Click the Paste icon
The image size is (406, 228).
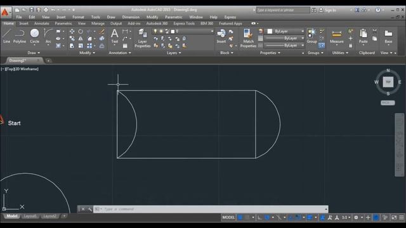point(363,36)
